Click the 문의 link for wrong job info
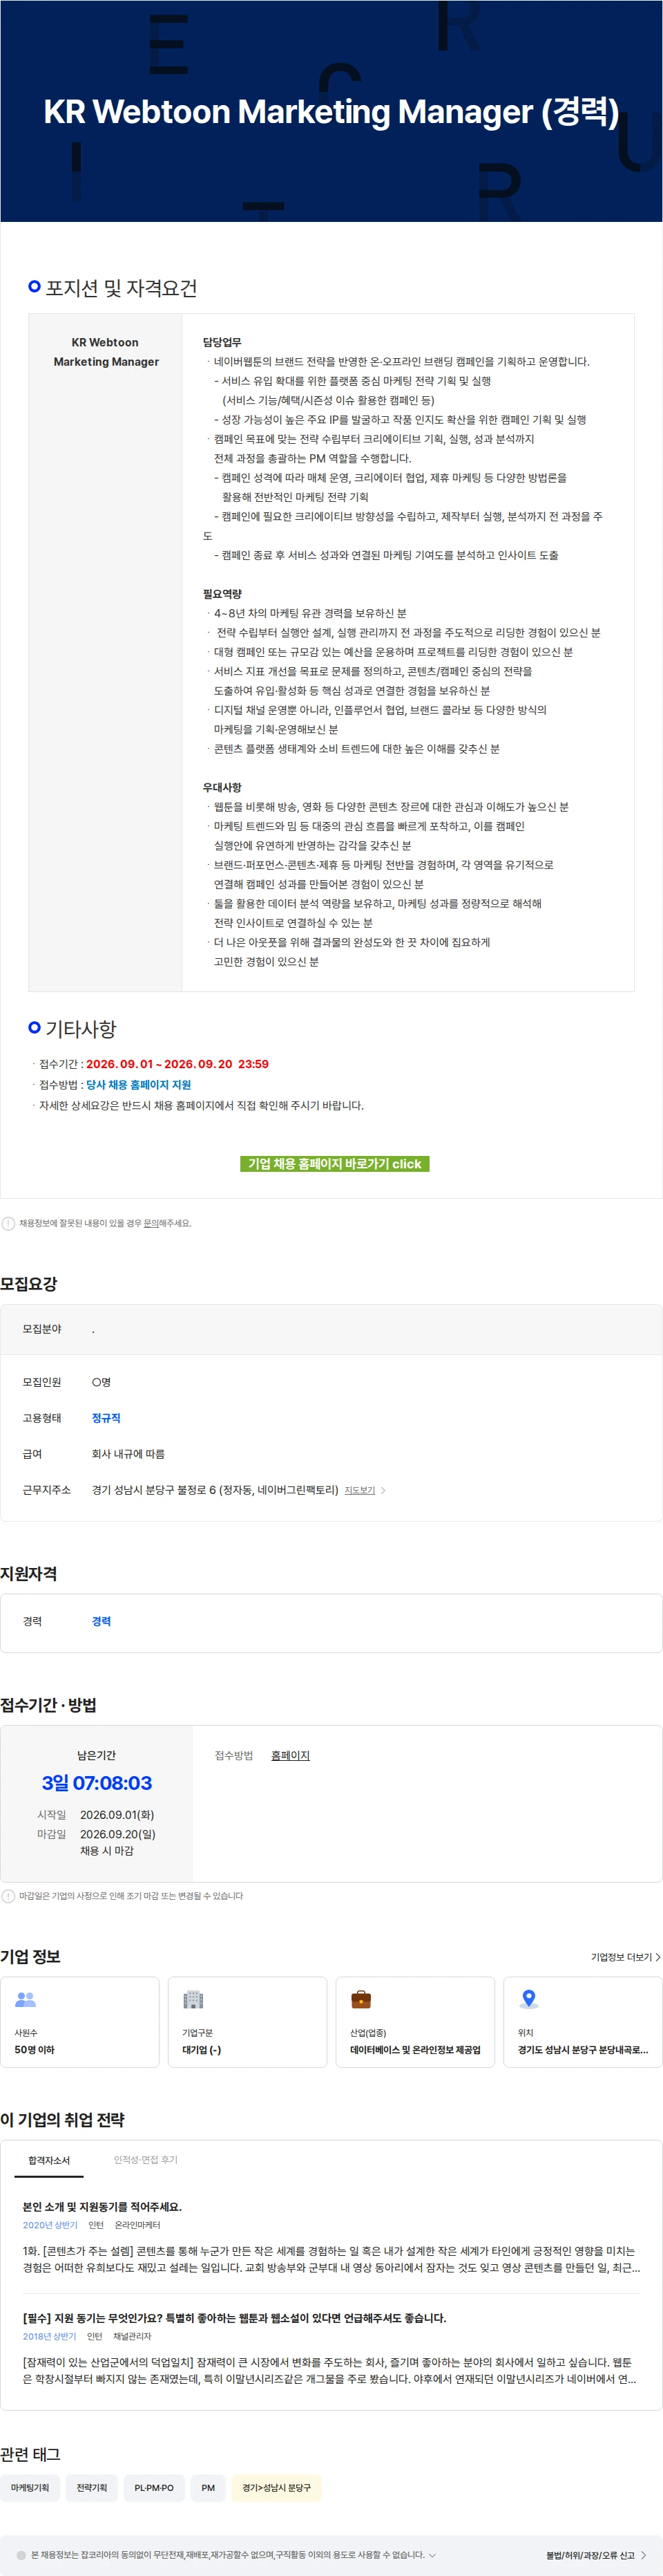Image resolution: width=663 pixels, height=2576 pixels. 151,1223
